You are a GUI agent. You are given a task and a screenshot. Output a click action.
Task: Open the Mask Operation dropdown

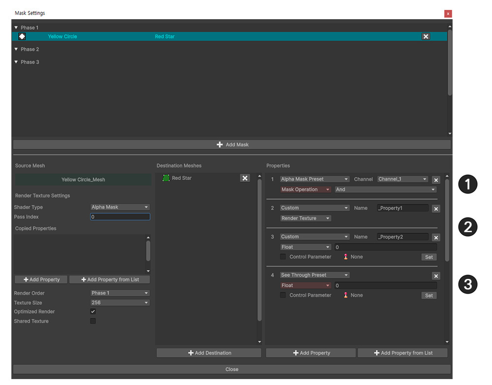[306, 189]
